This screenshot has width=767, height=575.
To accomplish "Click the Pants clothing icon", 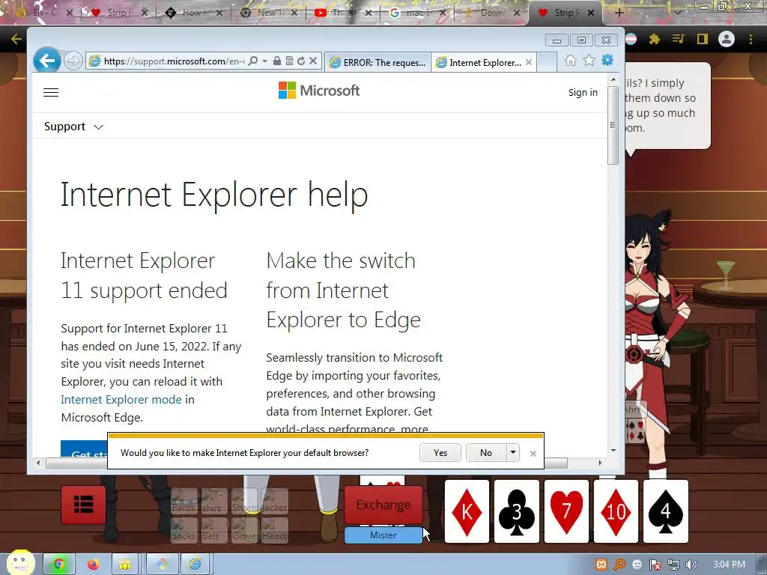I will click(184, 502).
